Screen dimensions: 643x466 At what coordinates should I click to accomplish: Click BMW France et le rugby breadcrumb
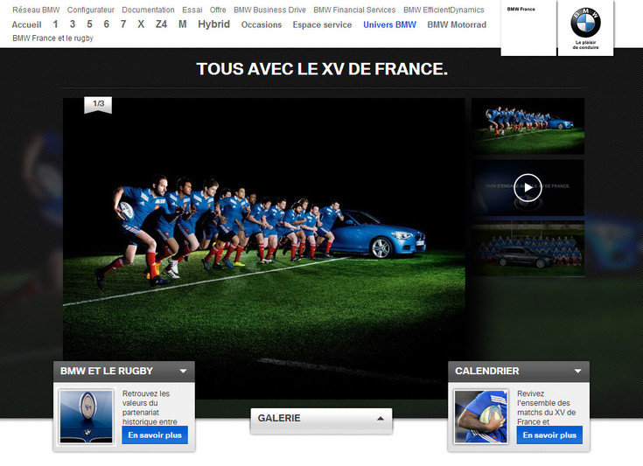pyautogui.click(x=52, y=38)
